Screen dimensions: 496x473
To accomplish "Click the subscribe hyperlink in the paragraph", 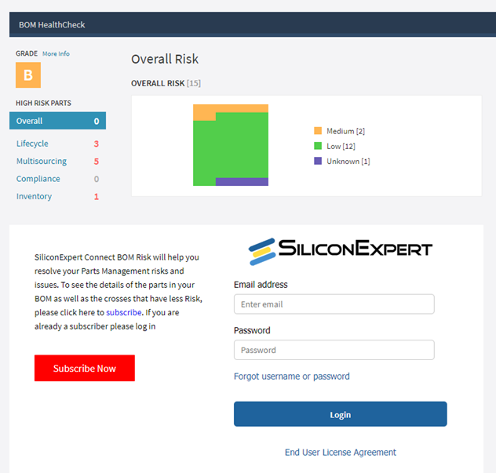I will pyautogui.click(x=124, y=312).
